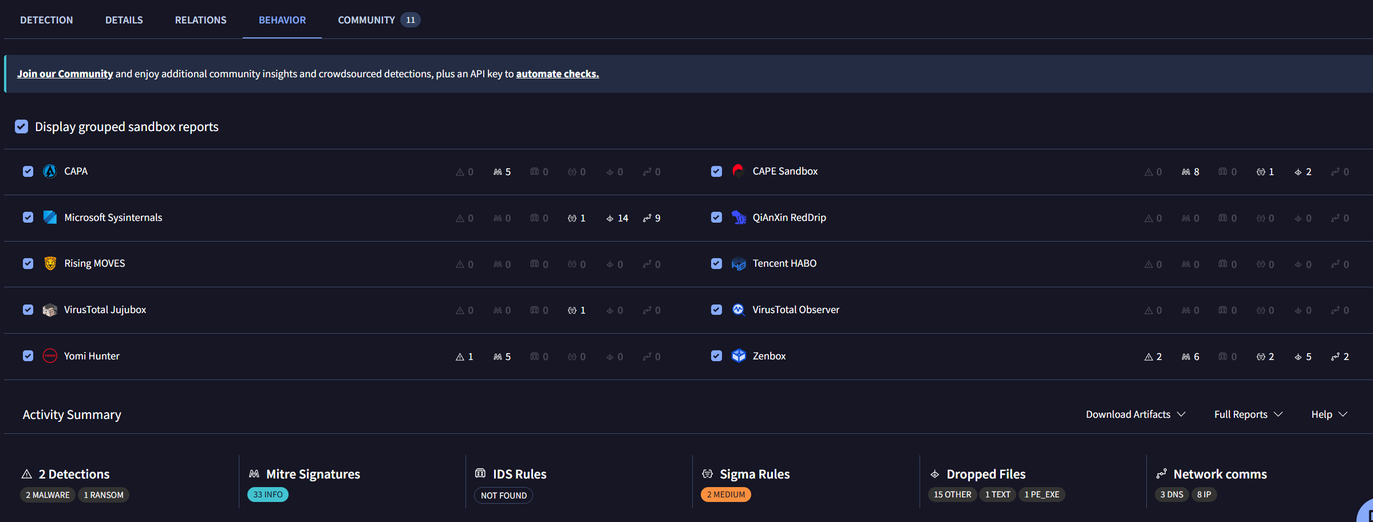Click the VirusTotal Jujubox box icon
Image resolution: width=1373 pixels, height=522 pixels.
pos(50,310)
